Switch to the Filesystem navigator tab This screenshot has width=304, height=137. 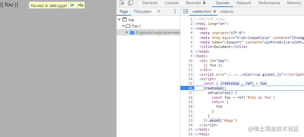142,11
